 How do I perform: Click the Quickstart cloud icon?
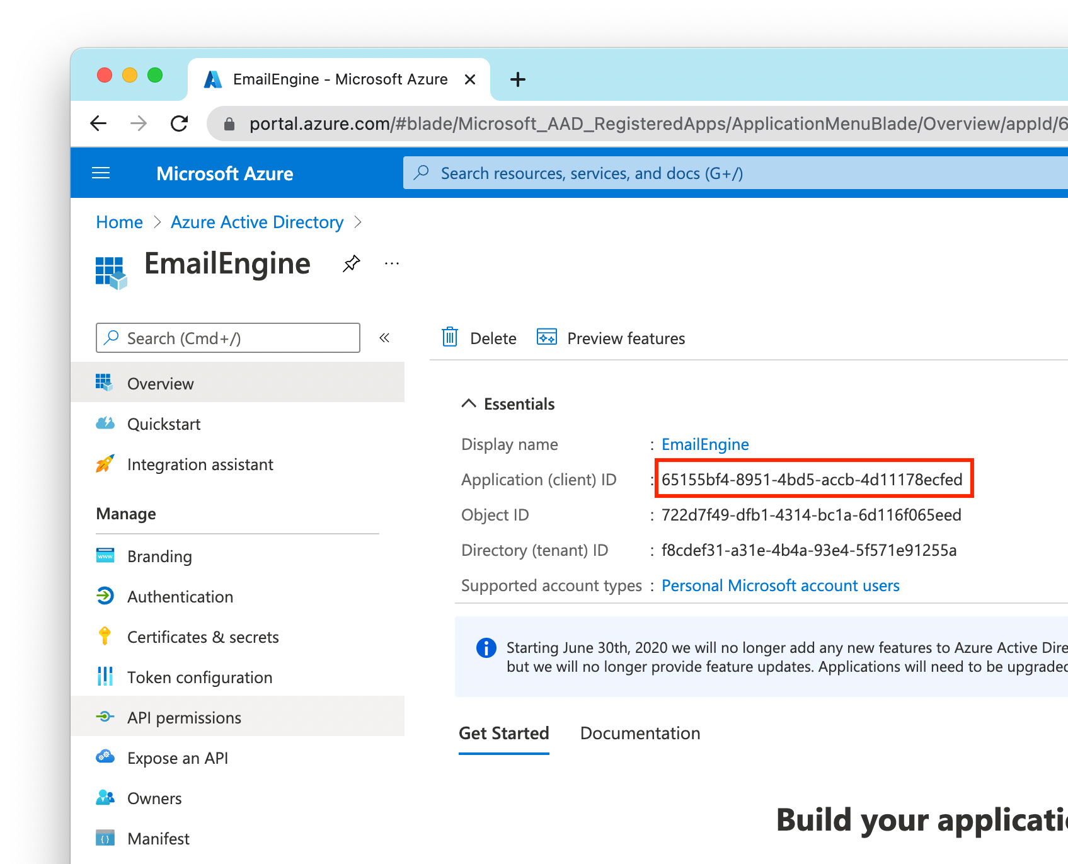coord(105,423)
